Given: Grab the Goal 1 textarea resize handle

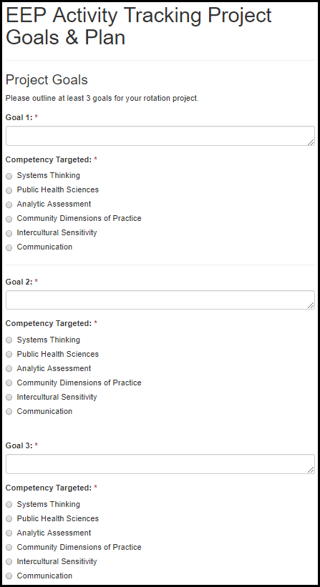Looking at the screenshot, I should [x=311, y=142].
